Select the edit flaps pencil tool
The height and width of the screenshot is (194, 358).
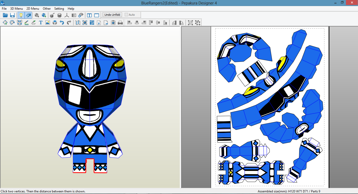pyautogui.click(x=27, y=23)
